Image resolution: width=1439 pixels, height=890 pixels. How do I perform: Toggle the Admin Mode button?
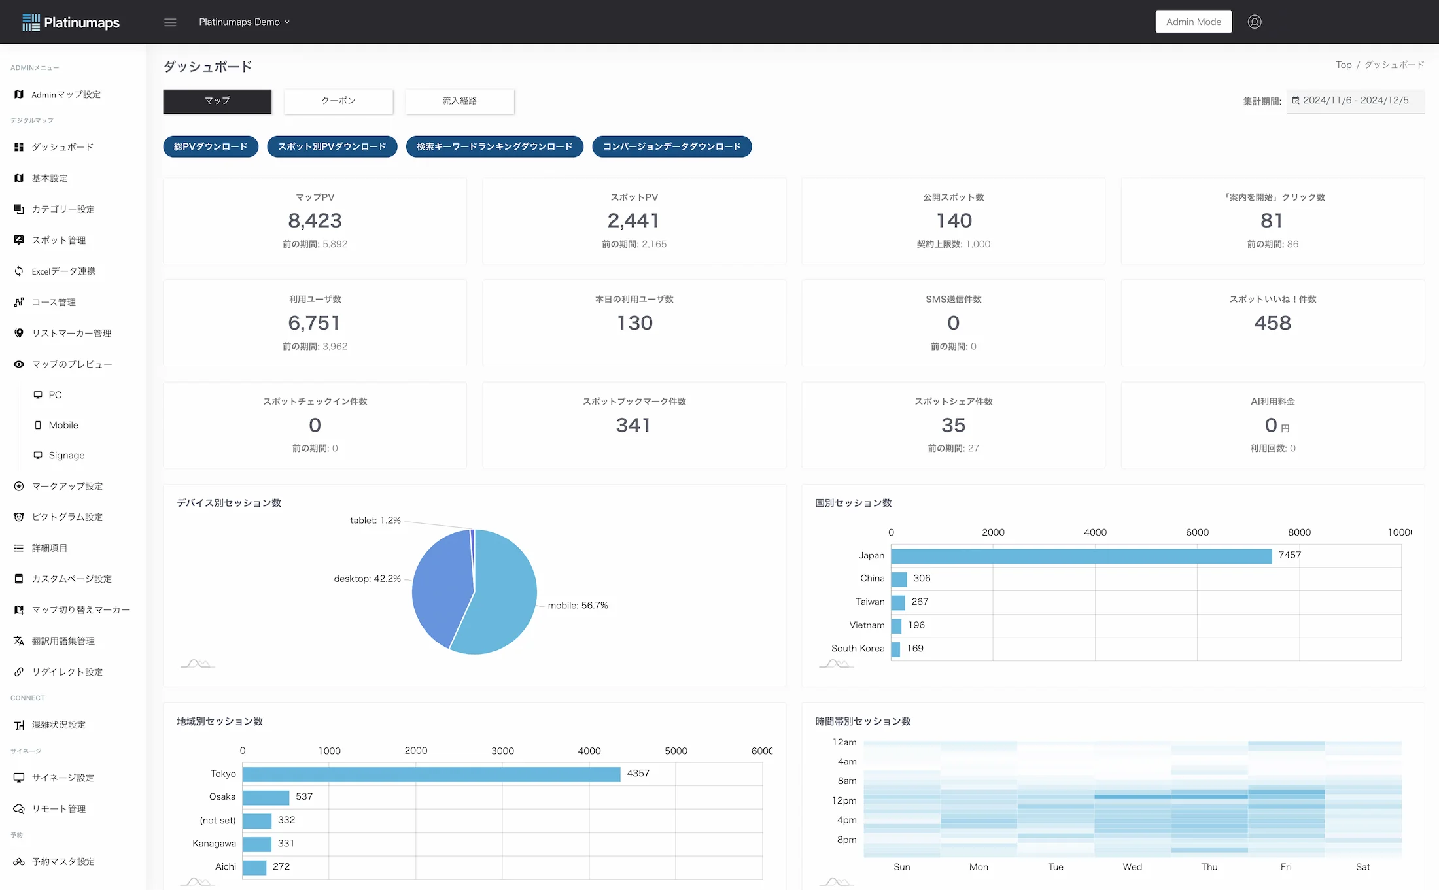pyautogui.click(x=1193, y=22)
